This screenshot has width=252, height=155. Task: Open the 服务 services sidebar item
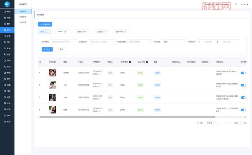tap(7, 24)
